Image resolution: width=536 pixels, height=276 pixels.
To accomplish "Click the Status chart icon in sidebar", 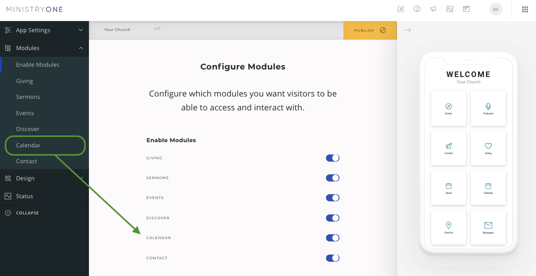I will (8, 196).
